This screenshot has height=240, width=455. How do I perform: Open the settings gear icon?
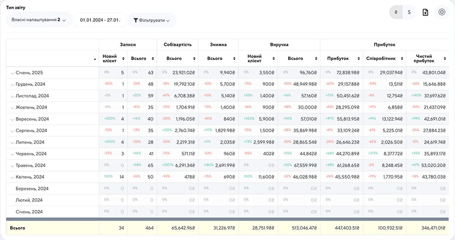pyautogui.click(x=442, y=12)
